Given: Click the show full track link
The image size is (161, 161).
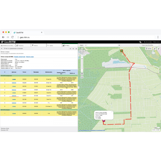Looking at the screenshot, I should pos(20,57).
